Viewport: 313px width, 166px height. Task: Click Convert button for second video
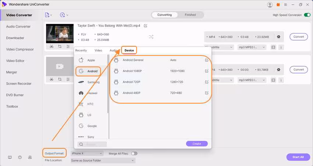[299, 69]
